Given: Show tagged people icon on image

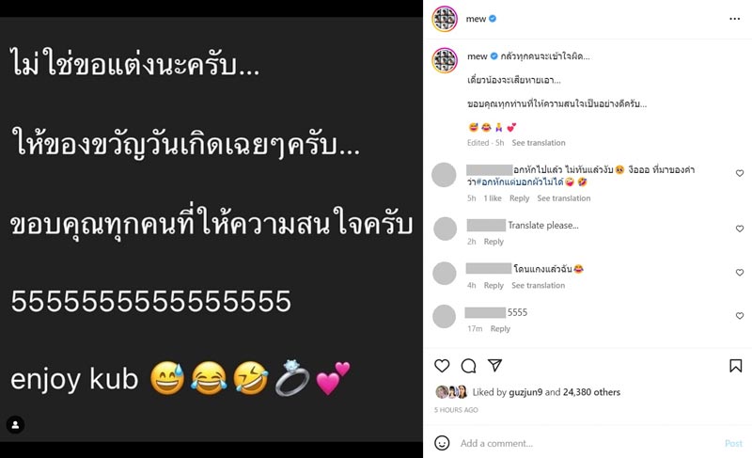Looking at the screenshot, I should tap(15, 424).
